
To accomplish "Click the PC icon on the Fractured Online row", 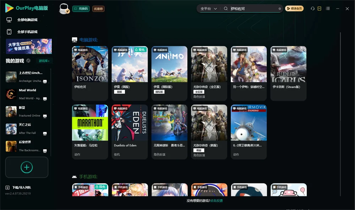I will pos(45,116).
